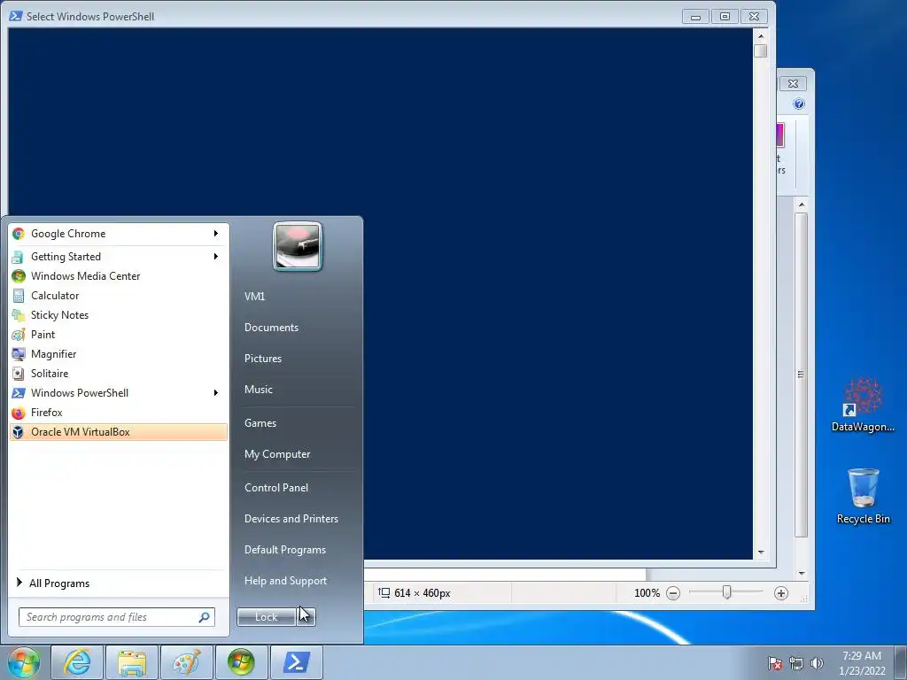907x680 pixels.
Task: Open Pictures library
Action: (x=262, y=359)
